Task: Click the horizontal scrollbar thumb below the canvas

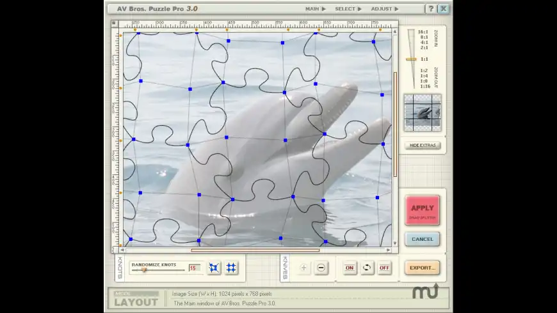Action: tap(255, 250)
